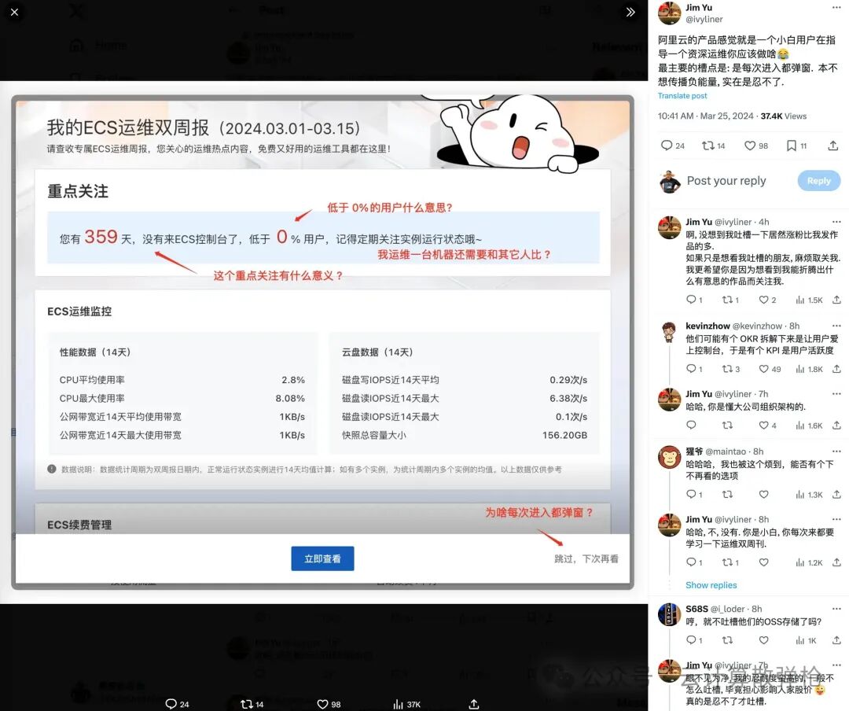
Task: Bookmark the post using the icon showing 11
Action: (796, 146)
